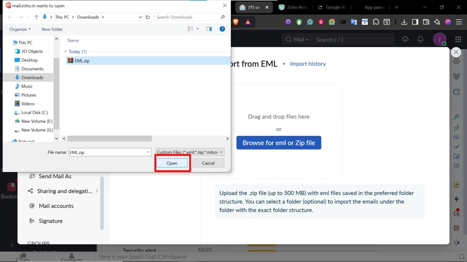Expand the File name history dropdown

pos(148,152)
